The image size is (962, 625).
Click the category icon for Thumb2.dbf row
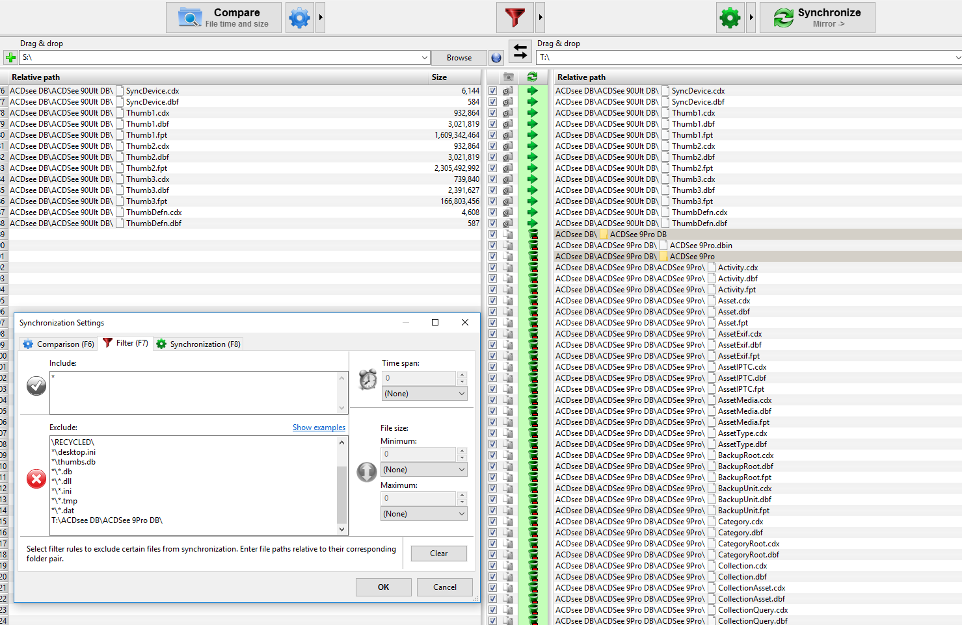[508, 157]
